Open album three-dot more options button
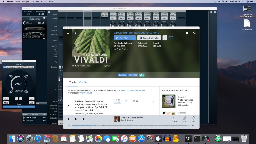 165,38
